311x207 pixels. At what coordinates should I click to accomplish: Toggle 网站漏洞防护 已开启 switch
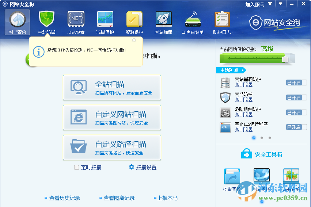(296, 83)
